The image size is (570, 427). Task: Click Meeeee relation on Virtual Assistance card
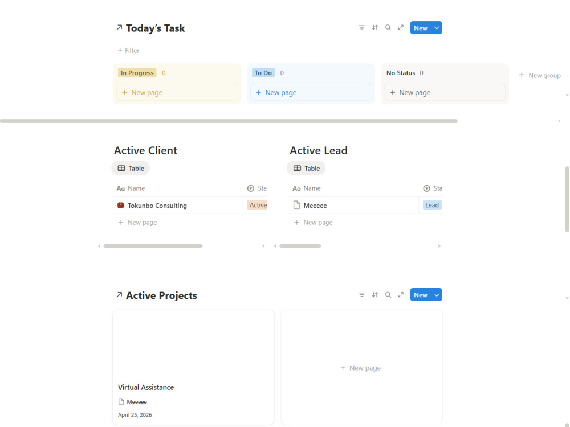click(x=133, y=401)
